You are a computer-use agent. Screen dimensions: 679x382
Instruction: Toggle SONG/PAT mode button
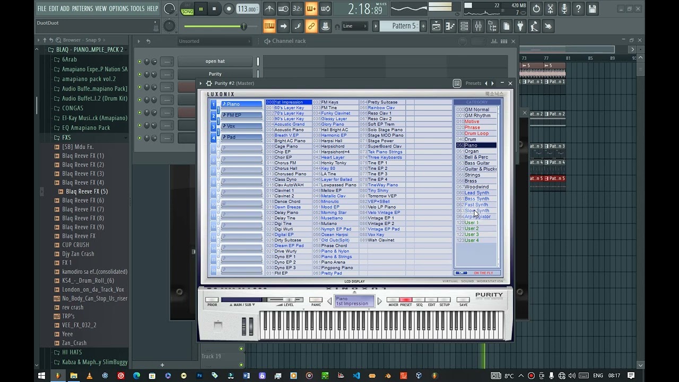coord(187,8)
